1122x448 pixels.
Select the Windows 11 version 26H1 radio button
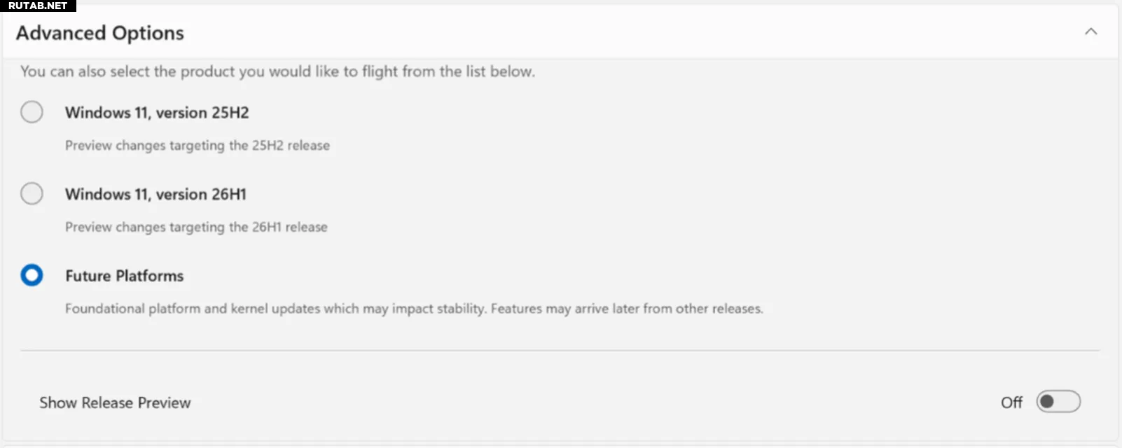pos(32,193)
